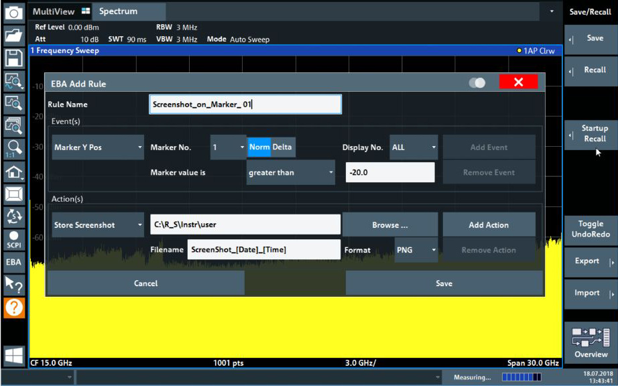The width and height of the screenshot is (618, 386).
Task: Click the Rule Name text field
Action: (x=245, y=105)
